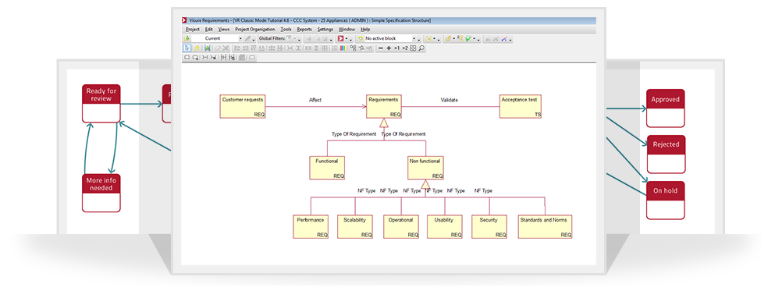Click the Affect relationship label
The height and width of the screenshot is (298, 775).
[x=315, y=101]
